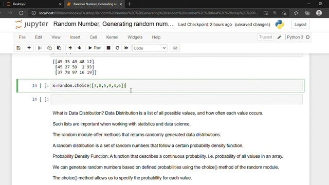The height and width of the screenshot is (185, 329).
Task: Click the 'The choice() method allows' text line
Action: pyautogui.click(x=122, y=178)
